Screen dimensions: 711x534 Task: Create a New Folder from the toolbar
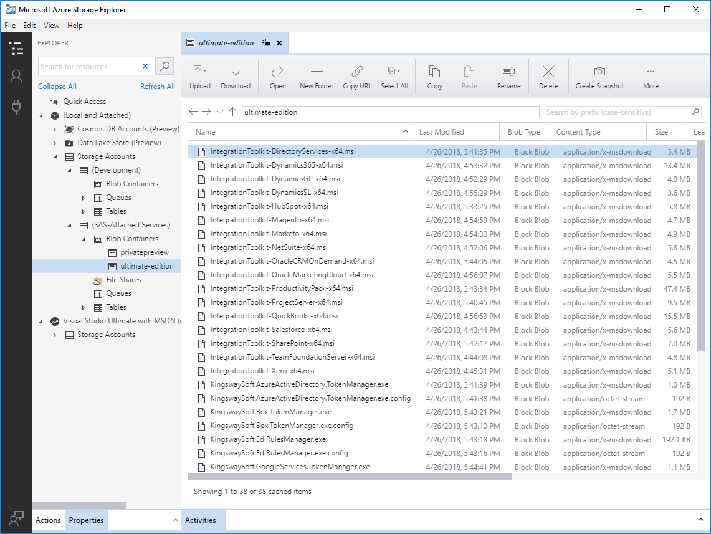tap(317, 77)
